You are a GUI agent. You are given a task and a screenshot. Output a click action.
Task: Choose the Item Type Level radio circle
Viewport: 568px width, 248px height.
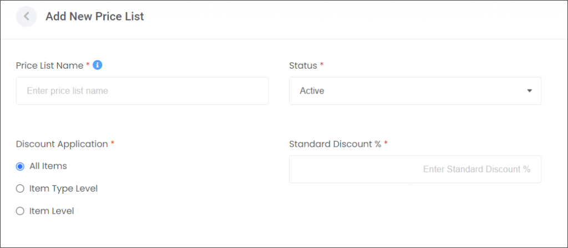click(21, 189)
